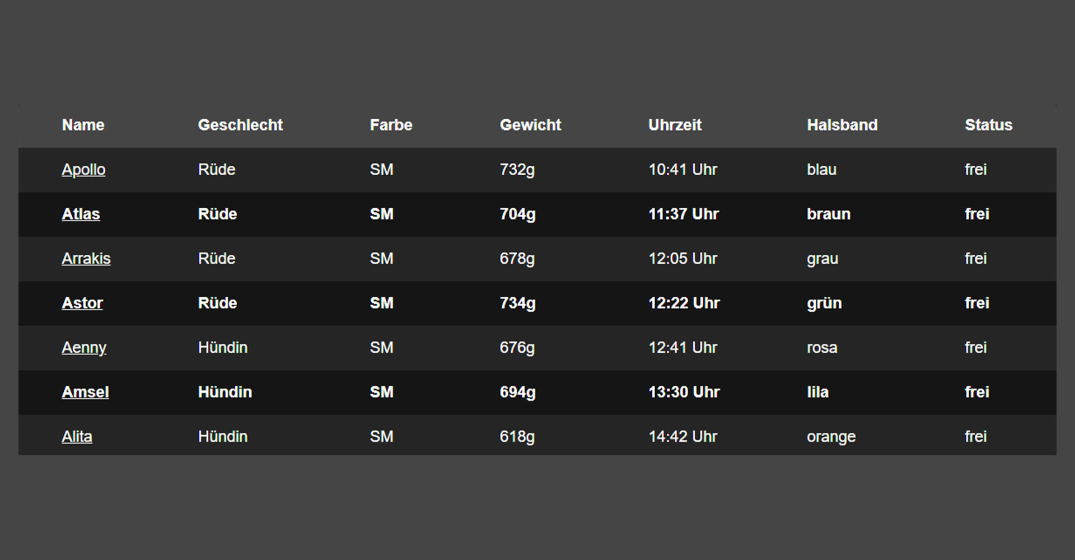Click the Gewicht column header
This screenshot has width=1075, height=560.
click(x=530, y=125)
